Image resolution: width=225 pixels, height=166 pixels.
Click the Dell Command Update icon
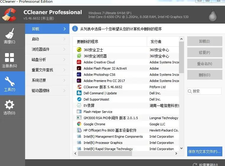point(79,93)
